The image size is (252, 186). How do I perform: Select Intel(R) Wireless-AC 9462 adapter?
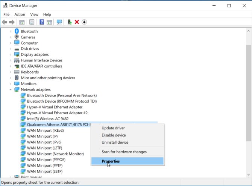[x=47, y=118]
